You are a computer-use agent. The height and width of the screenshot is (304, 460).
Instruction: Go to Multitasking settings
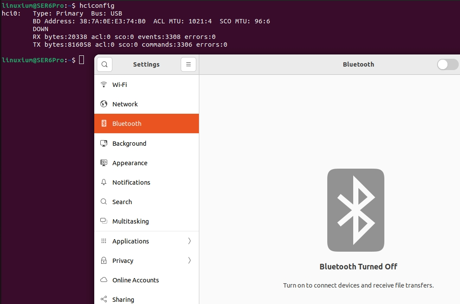click(147, 221)
